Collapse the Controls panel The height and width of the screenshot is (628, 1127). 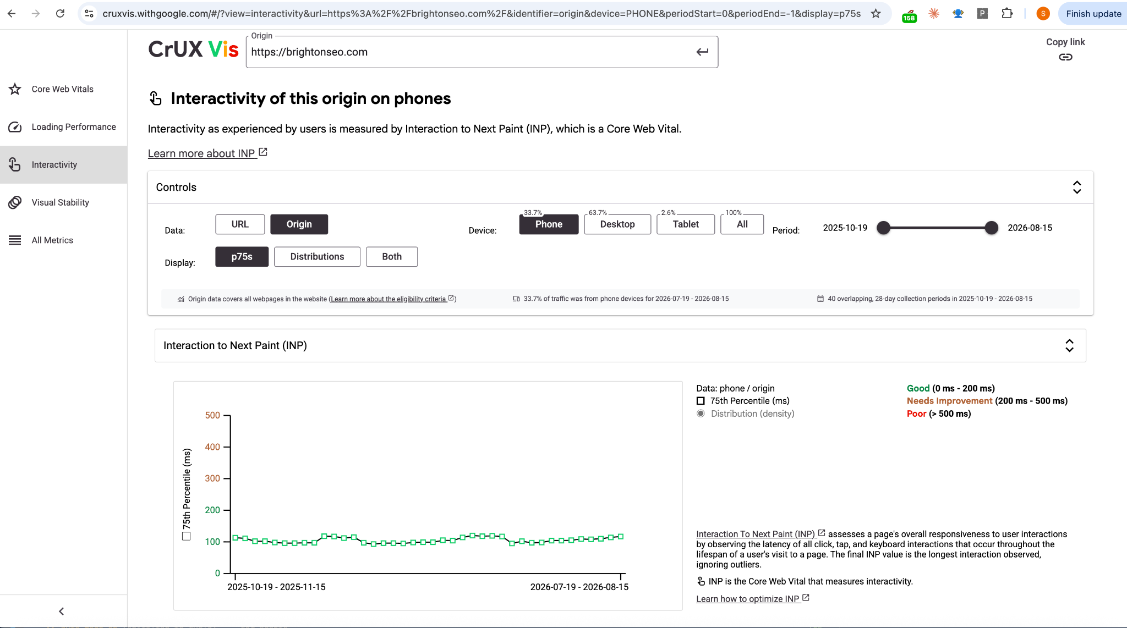(1077, 188)
